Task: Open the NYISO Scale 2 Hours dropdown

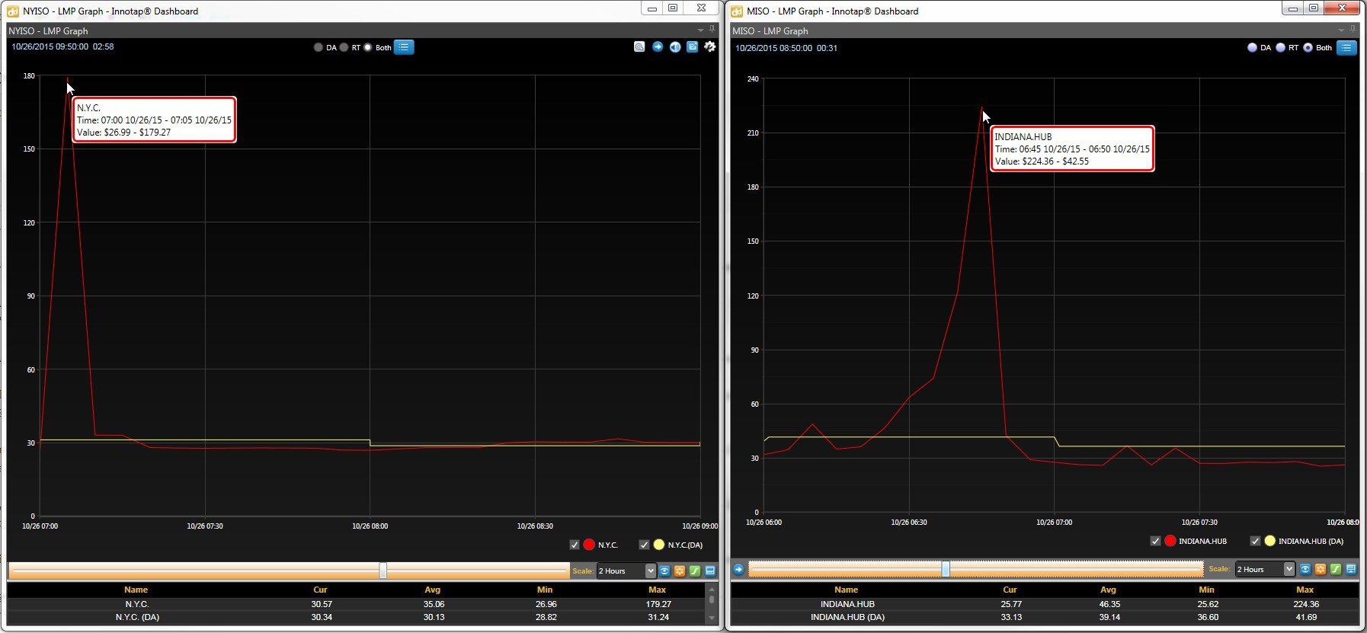Action: tap(626, 571)
